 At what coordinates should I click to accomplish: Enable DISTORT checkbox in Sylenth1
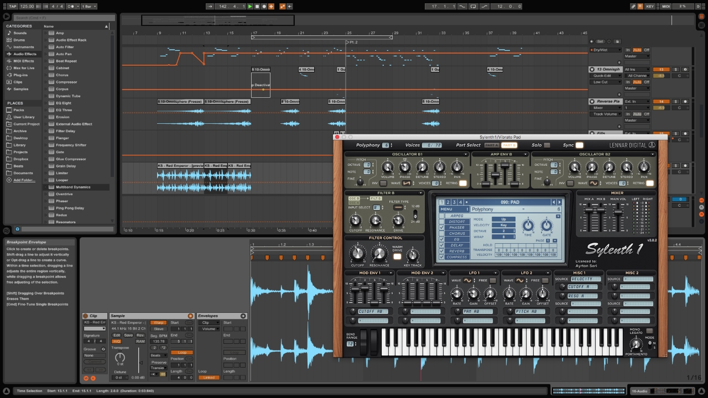tap(441, 222)
